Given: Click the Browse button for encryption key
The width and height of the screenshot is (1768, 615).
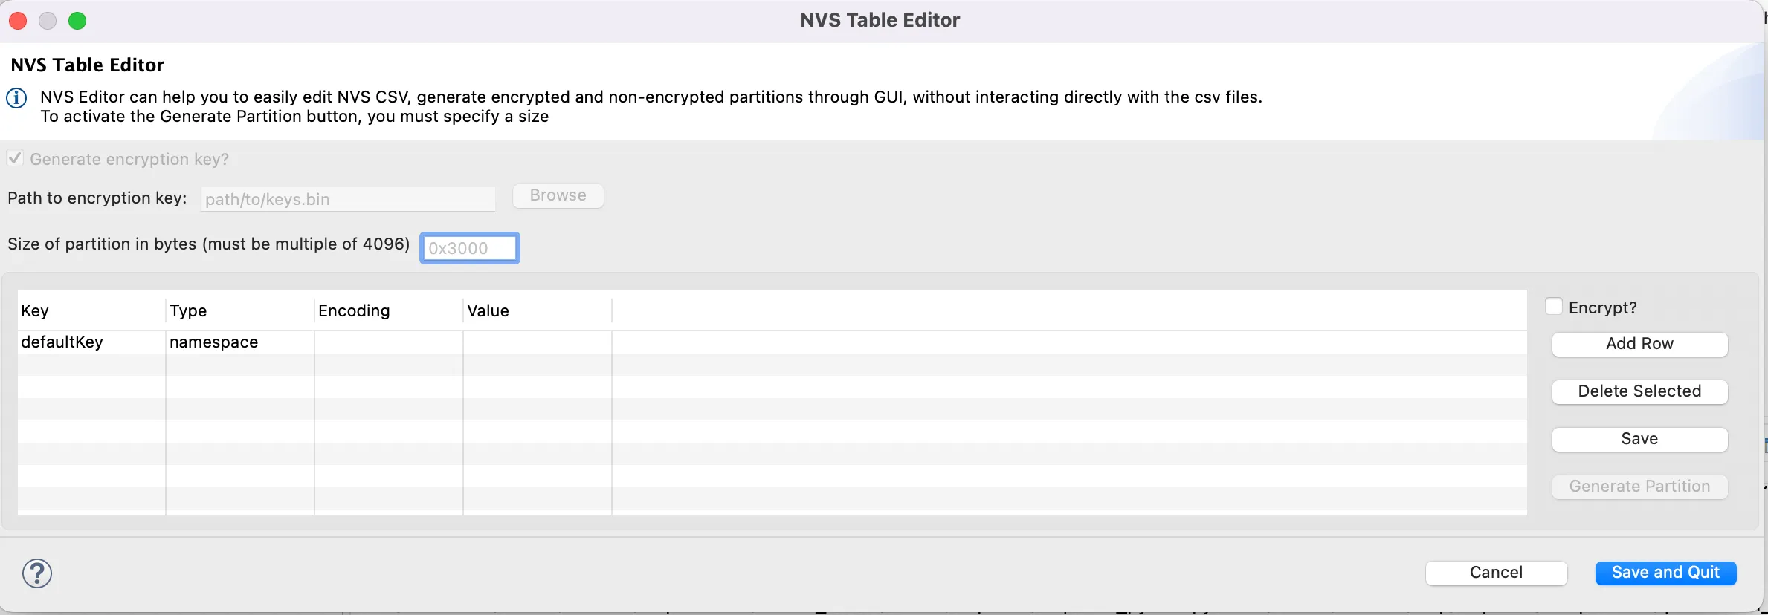Looking at the screenshot, I should point(558,195).
